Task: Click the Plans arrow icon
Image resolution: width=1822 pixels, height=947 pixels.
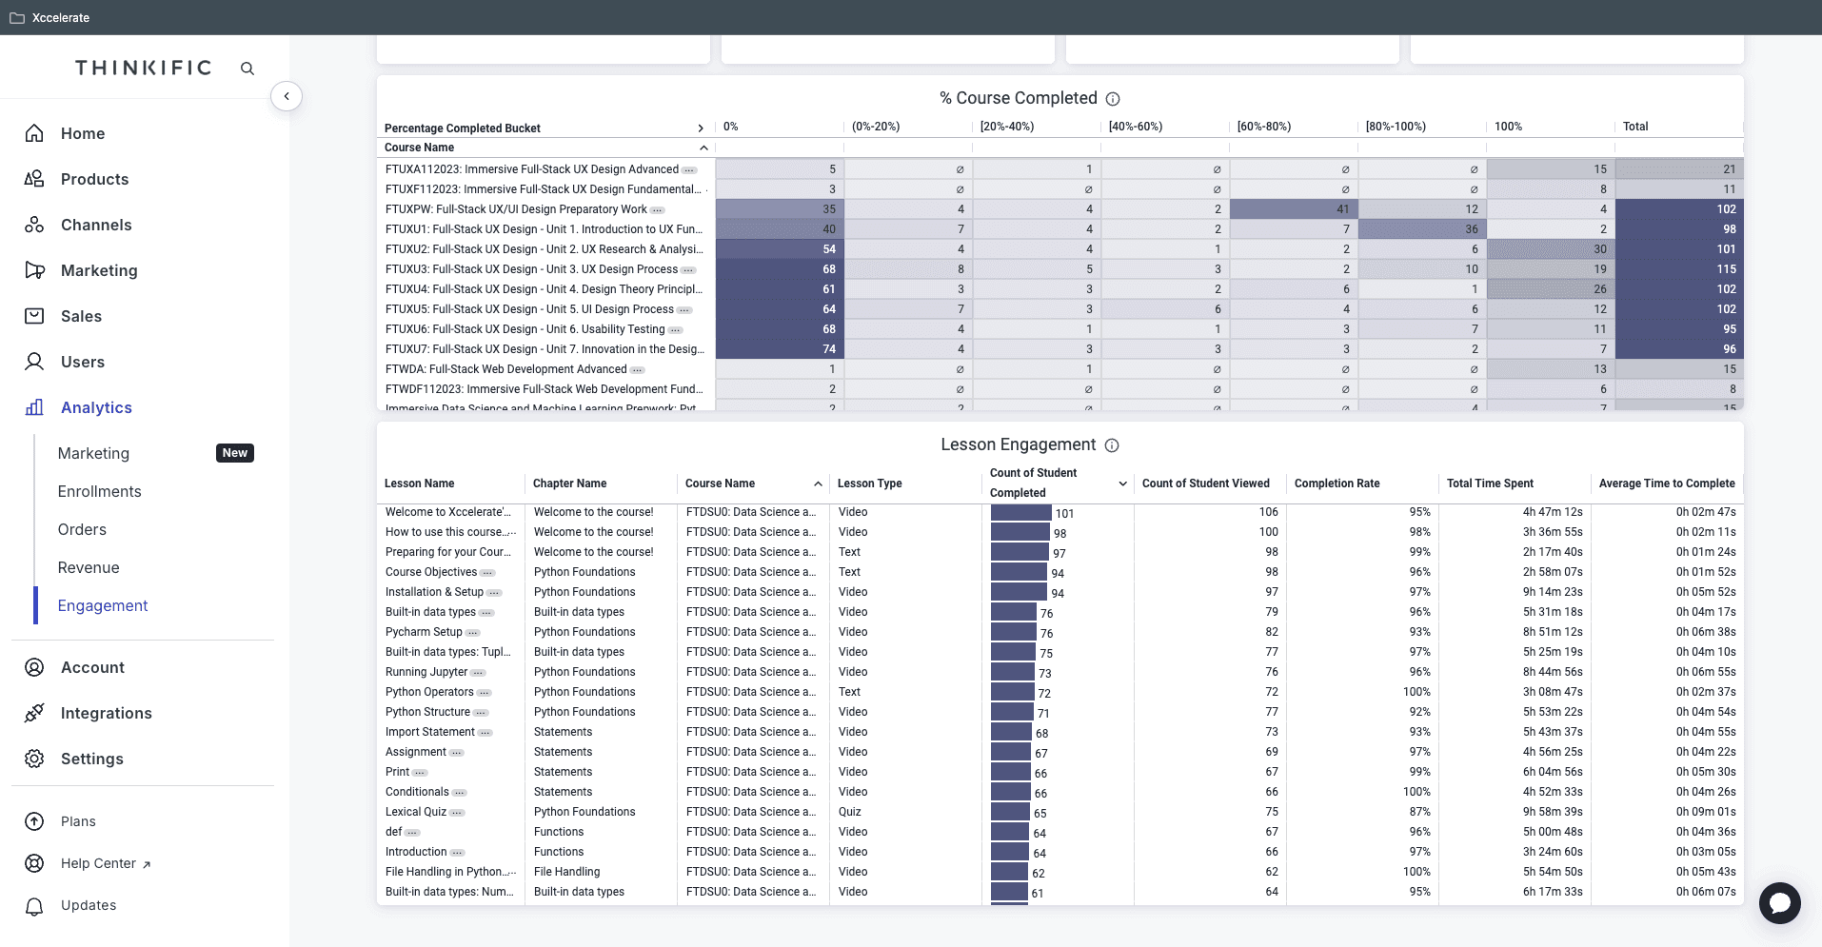Action: click(34, 821)
